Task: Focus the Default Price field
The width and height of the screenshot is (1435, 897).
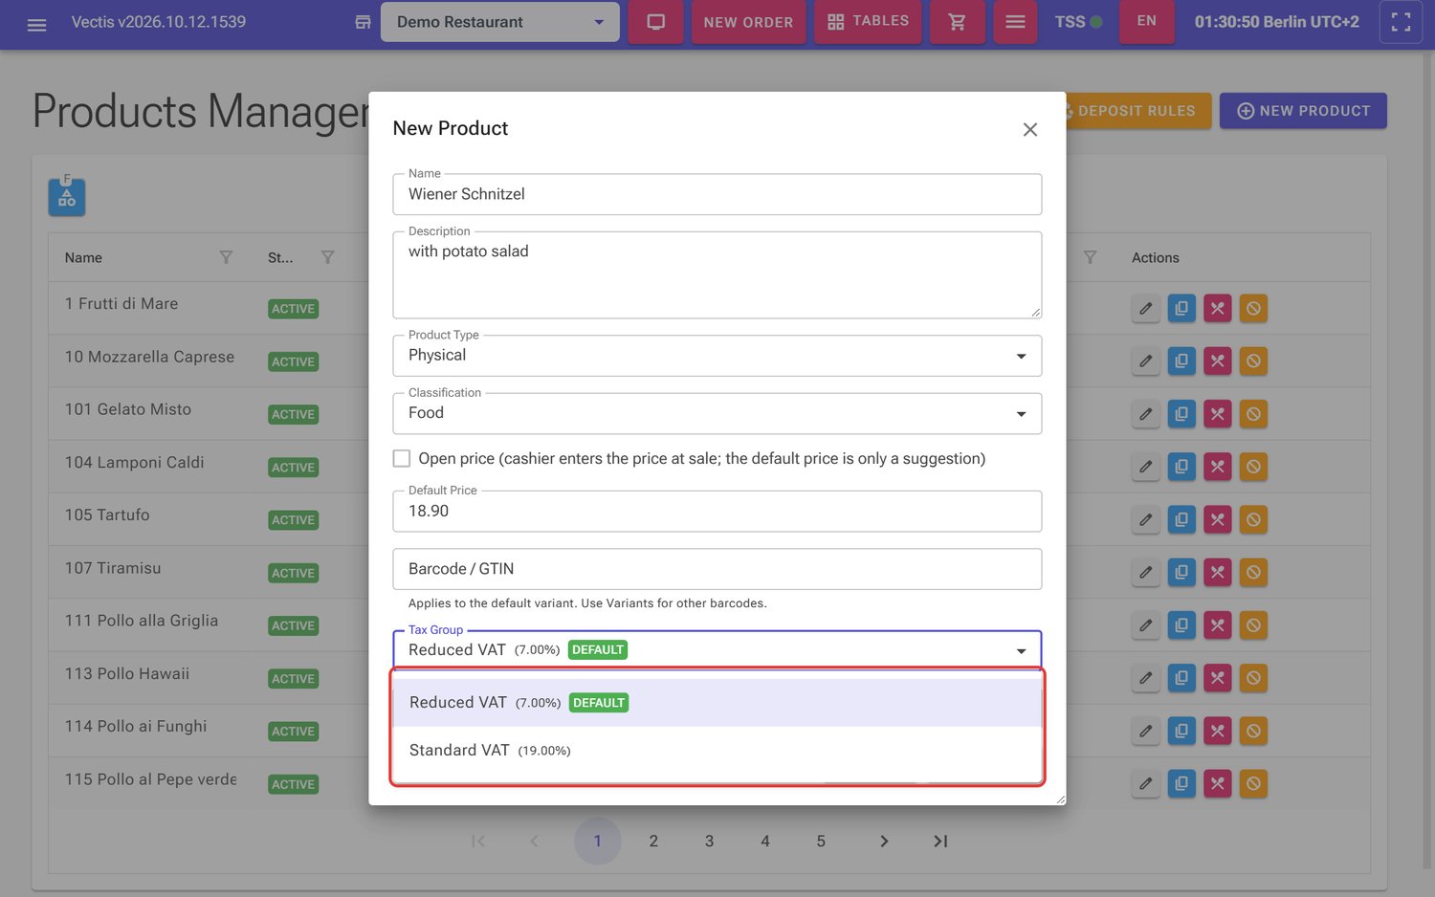Action: [x=717, y=512]
